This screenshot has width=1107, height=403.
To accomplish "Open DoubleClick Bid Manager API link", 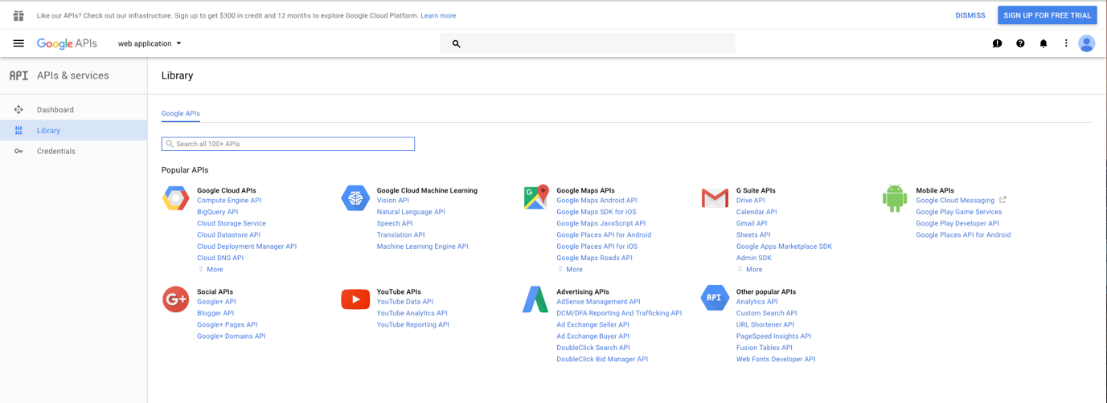I will tap(601, 360).
